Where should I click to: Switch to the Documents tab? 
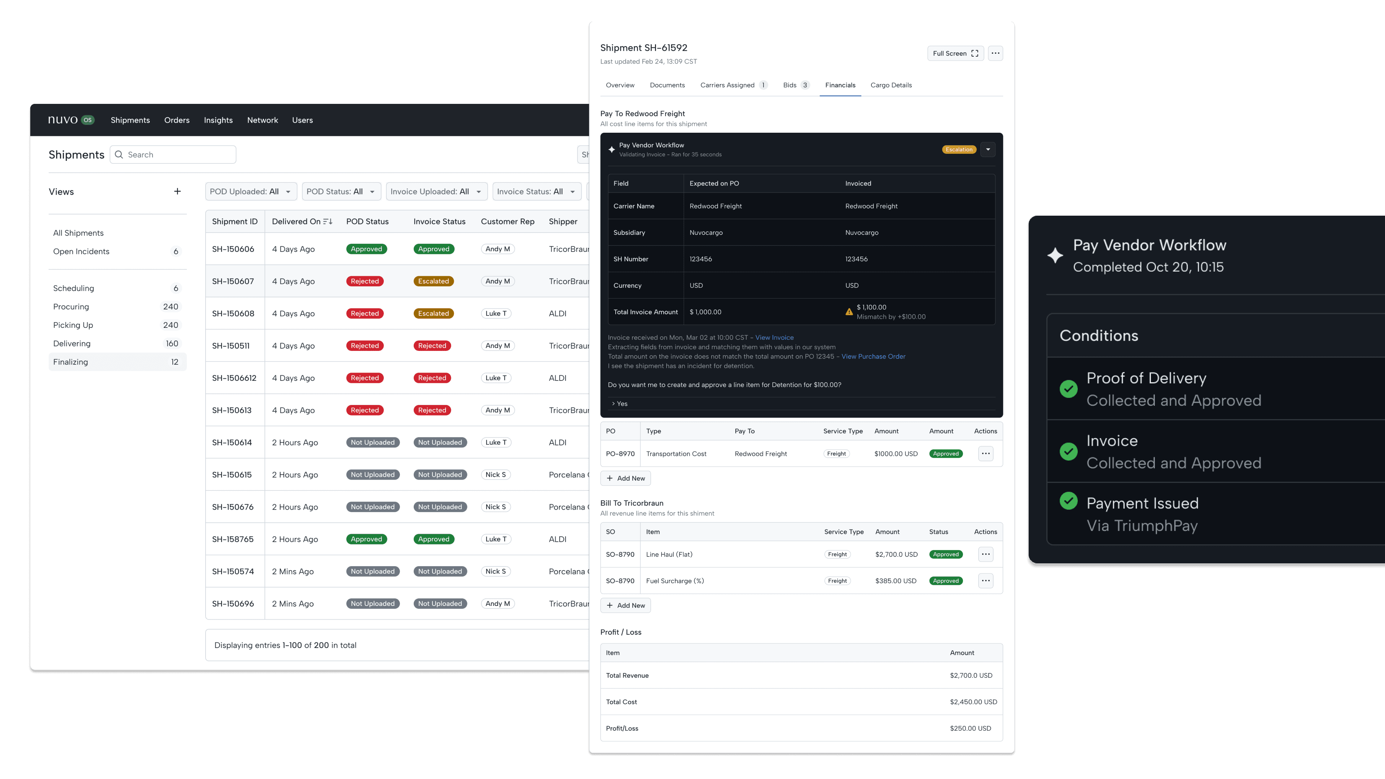[x=667, y=85]
